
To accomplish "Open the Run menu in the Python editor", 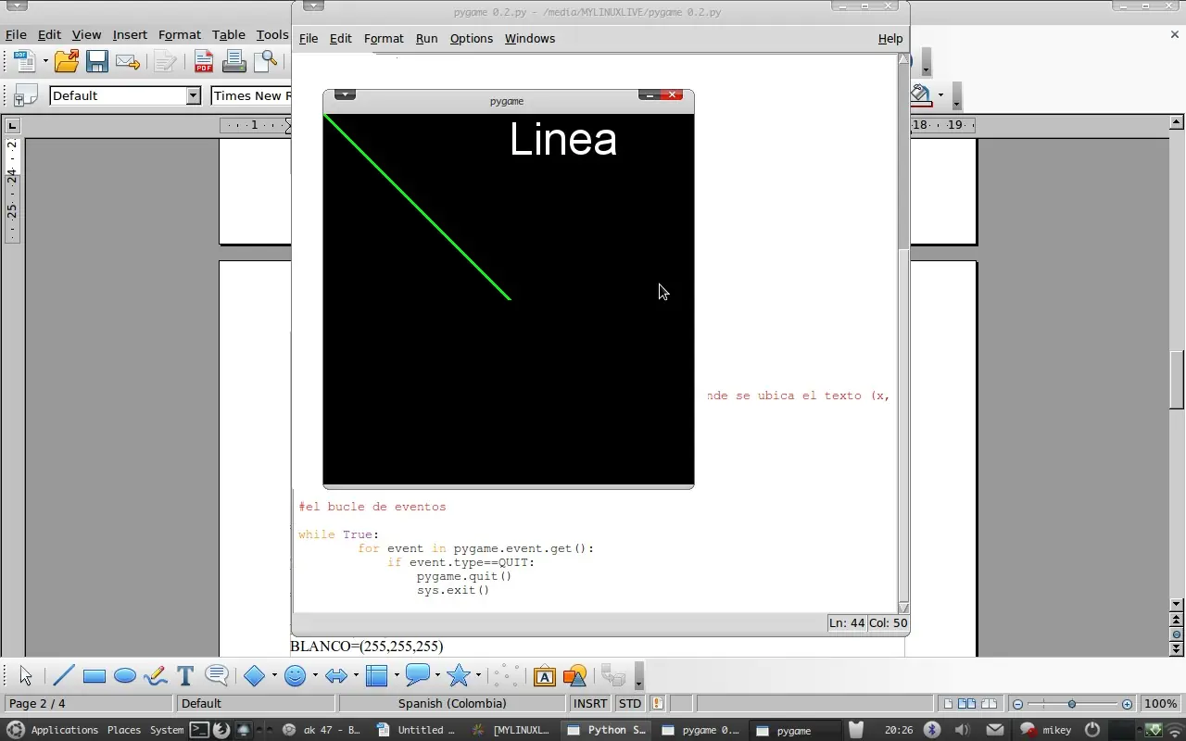I will (x=426, y=38).
